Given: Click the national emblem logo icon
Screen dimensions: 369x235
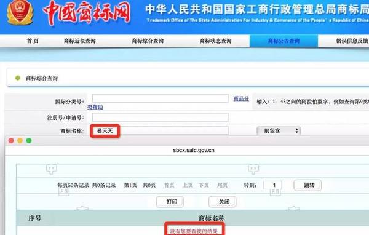Looking at the screenshot, I should tap(20, 12).
